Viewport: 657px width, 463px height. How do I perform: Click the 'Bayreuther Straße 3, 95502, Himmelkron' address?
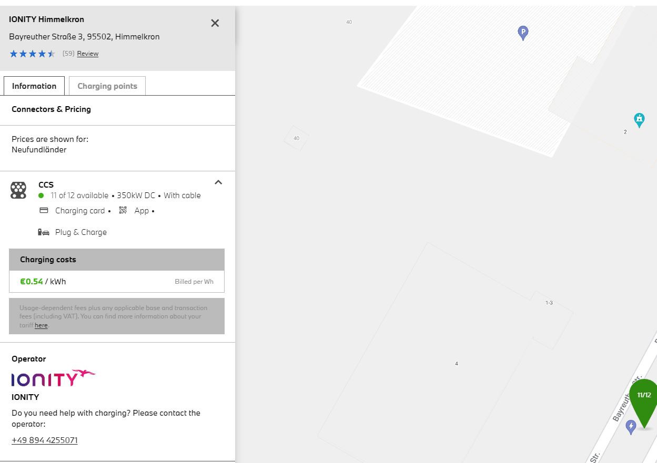(x=84, y=37)
